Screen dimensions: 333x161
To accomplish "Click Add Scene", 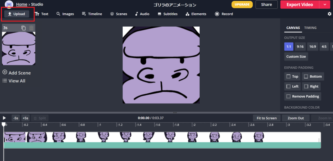I will [x=17, y=73].
